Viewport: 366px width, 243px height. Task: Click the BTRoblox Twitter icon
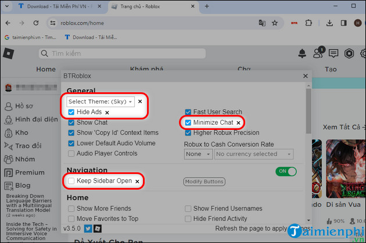pos(88,229)
